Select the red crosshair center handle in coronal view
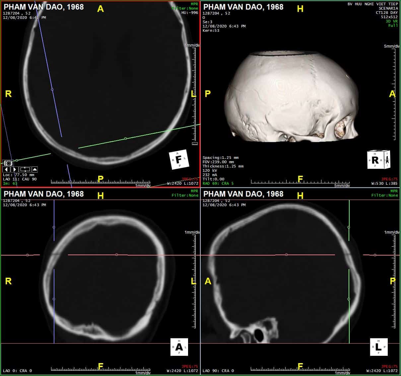 (116, 255)
